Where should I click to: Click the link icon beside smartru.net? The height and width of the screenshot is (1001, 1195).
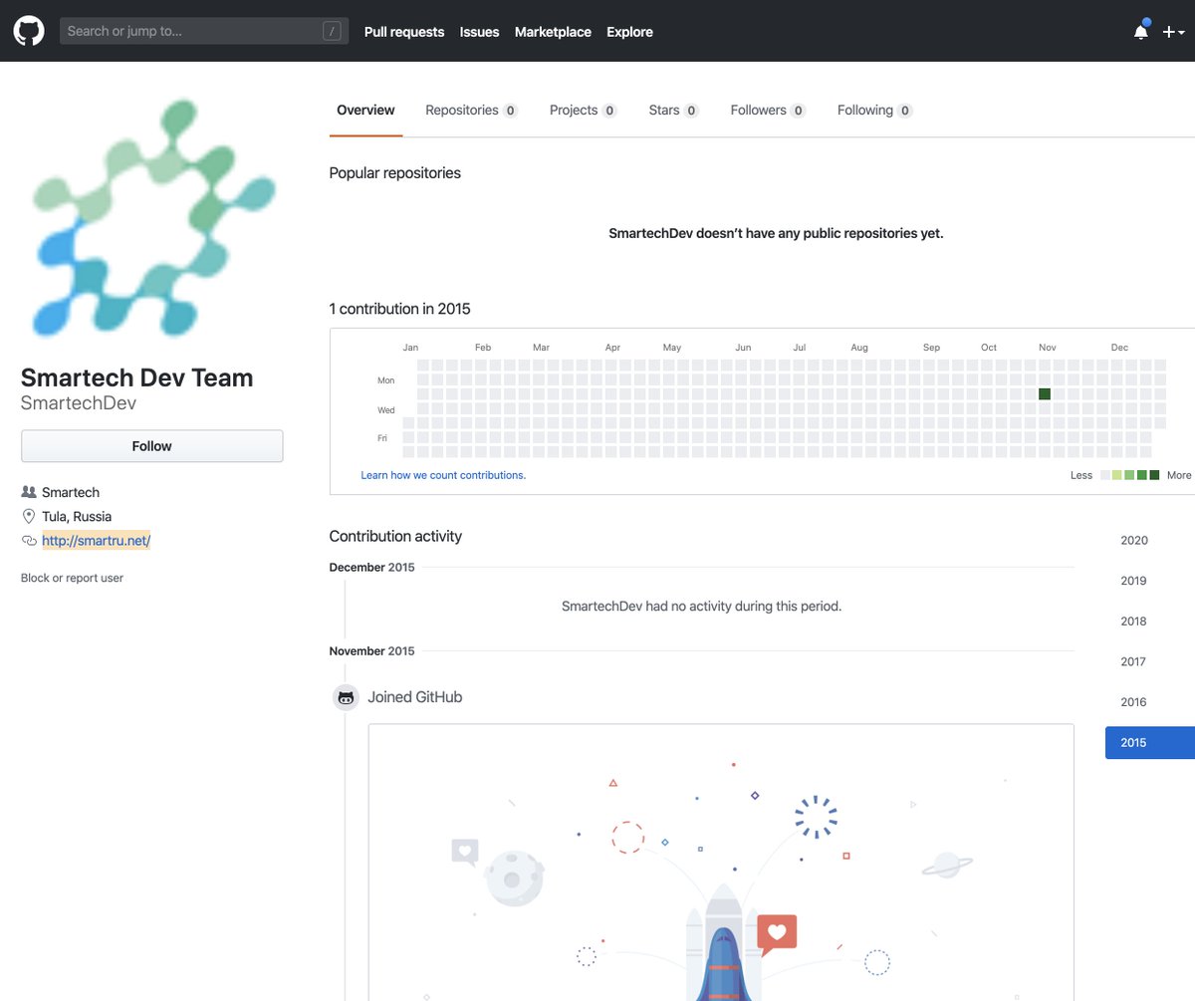[28, 541]
